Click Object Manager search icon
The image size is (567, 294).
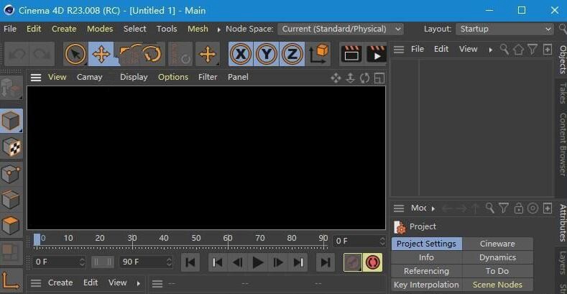[504, 49]
